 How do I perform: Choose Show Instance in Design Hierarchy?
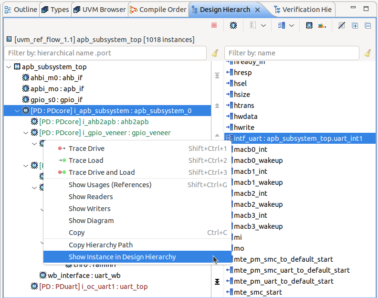coord(137,257)
